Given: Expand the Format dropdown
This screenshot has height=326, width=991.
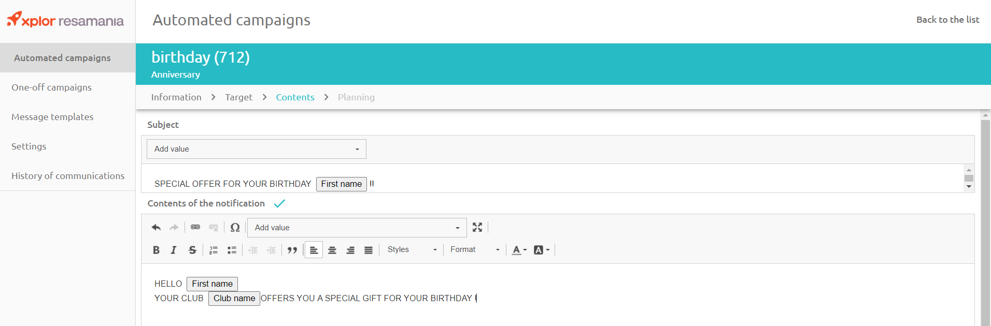Looking at the screenshot, I should (x=475, y=250).
